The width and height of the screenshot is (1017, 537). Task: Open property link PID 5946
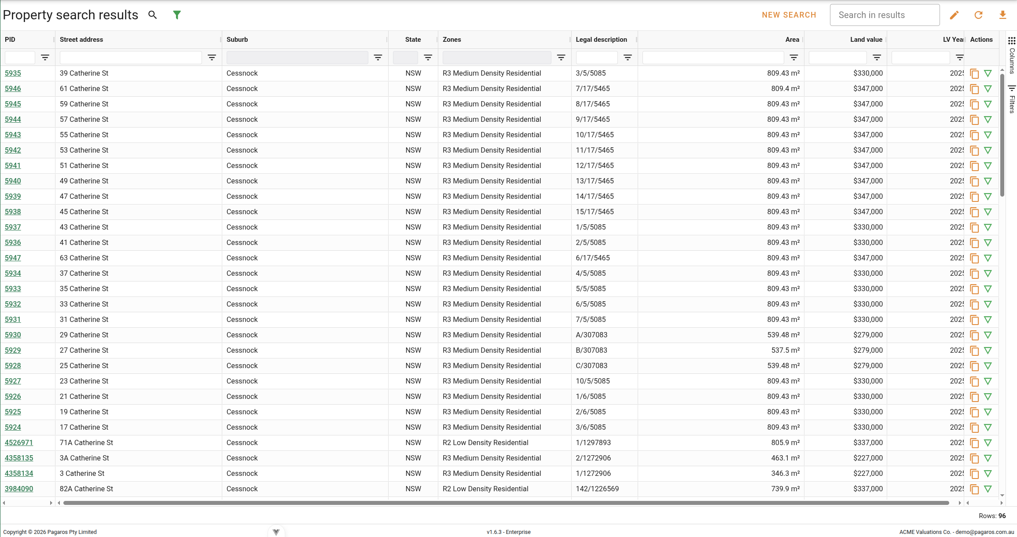tap(13, 88)
